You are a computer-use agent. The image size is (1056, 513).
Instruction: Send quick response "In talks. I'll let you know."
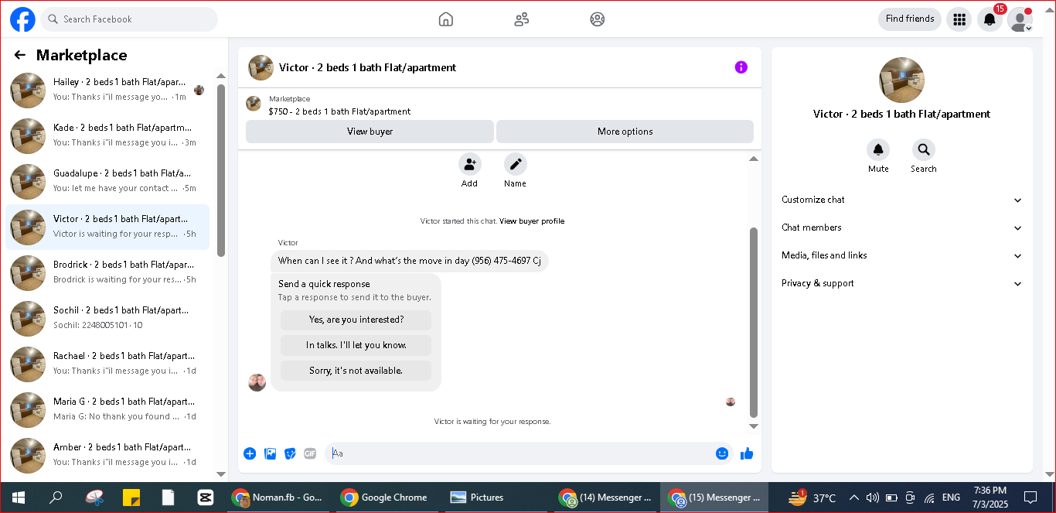point(356,345)
